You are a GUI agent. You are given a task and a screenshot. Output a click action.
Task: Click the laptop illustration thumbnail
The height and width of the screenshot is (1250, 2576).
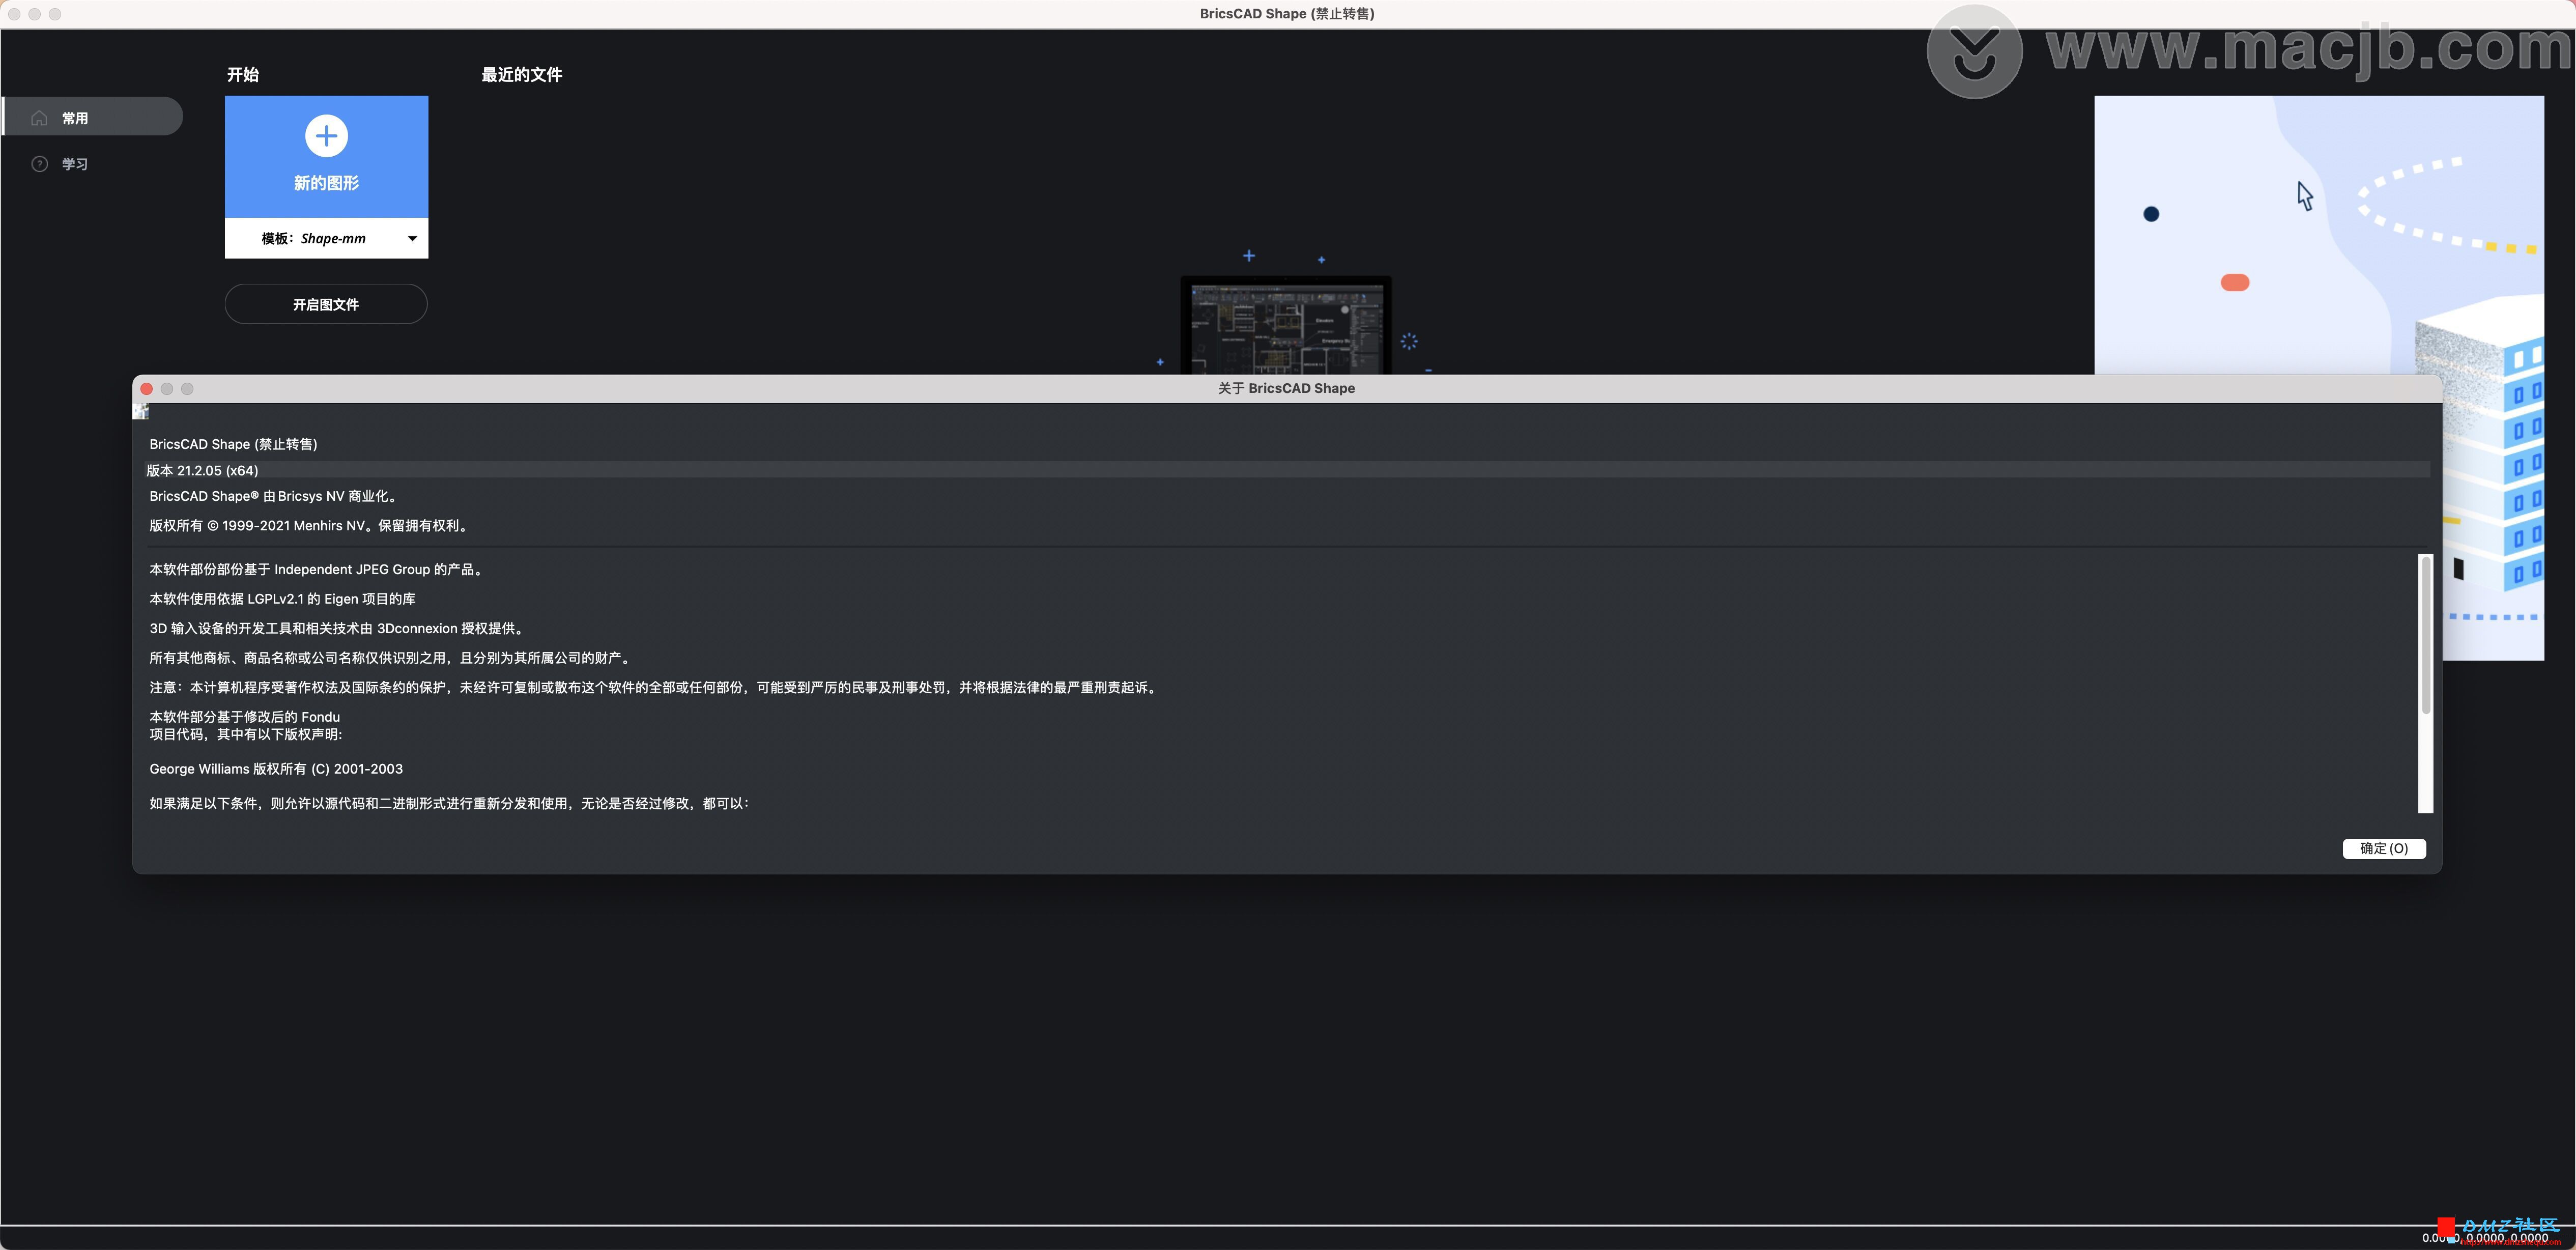click(1286, 325)
